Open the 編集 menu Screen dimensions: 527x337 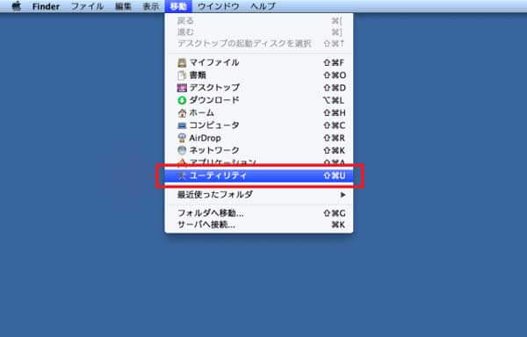pyautogui.click(x=123, y=6)
